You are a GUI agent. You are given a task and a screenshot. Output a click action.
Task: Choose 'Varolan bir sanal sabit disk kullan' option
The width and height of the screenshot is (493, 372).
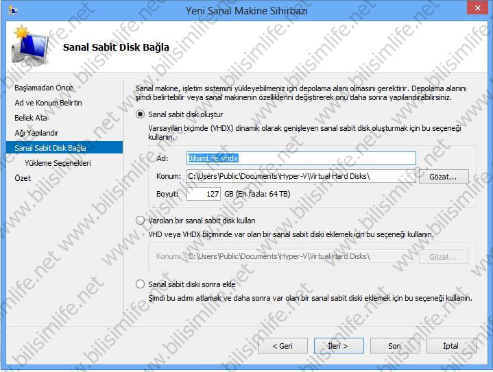tap(141, 221)
